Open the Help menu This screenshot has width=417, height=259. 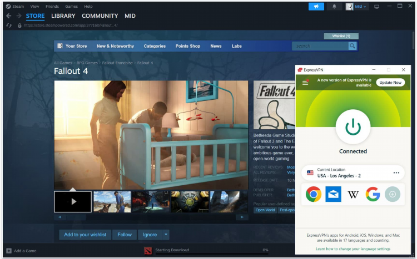click(x=88, y=6)
